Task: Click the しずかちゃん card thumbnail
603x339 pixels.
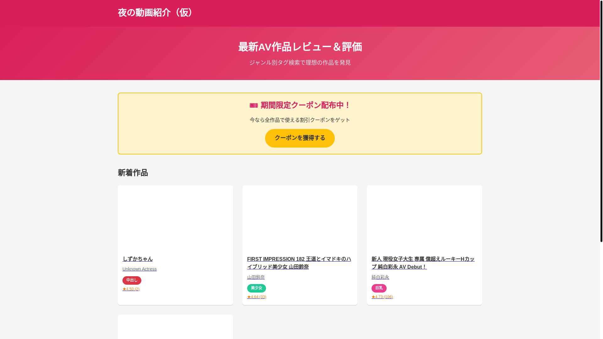Action: pos(175,218)
